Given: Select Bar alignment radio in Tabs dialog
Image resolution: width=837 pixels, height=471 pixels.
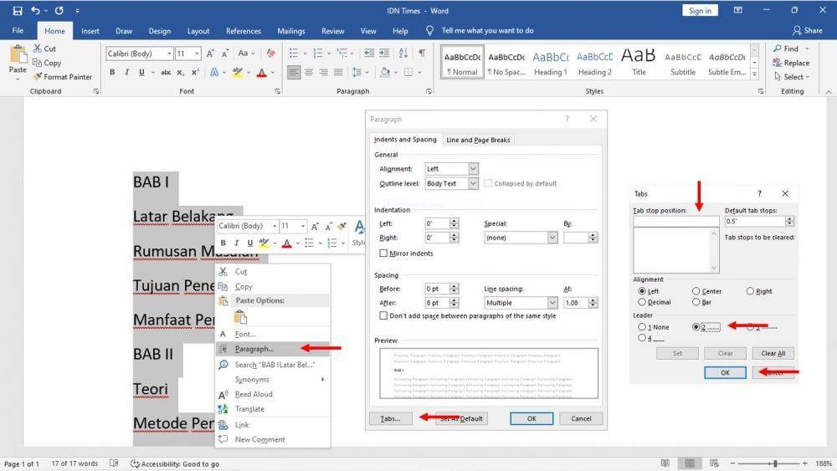Looking at the screenshot, I should 696,302.
